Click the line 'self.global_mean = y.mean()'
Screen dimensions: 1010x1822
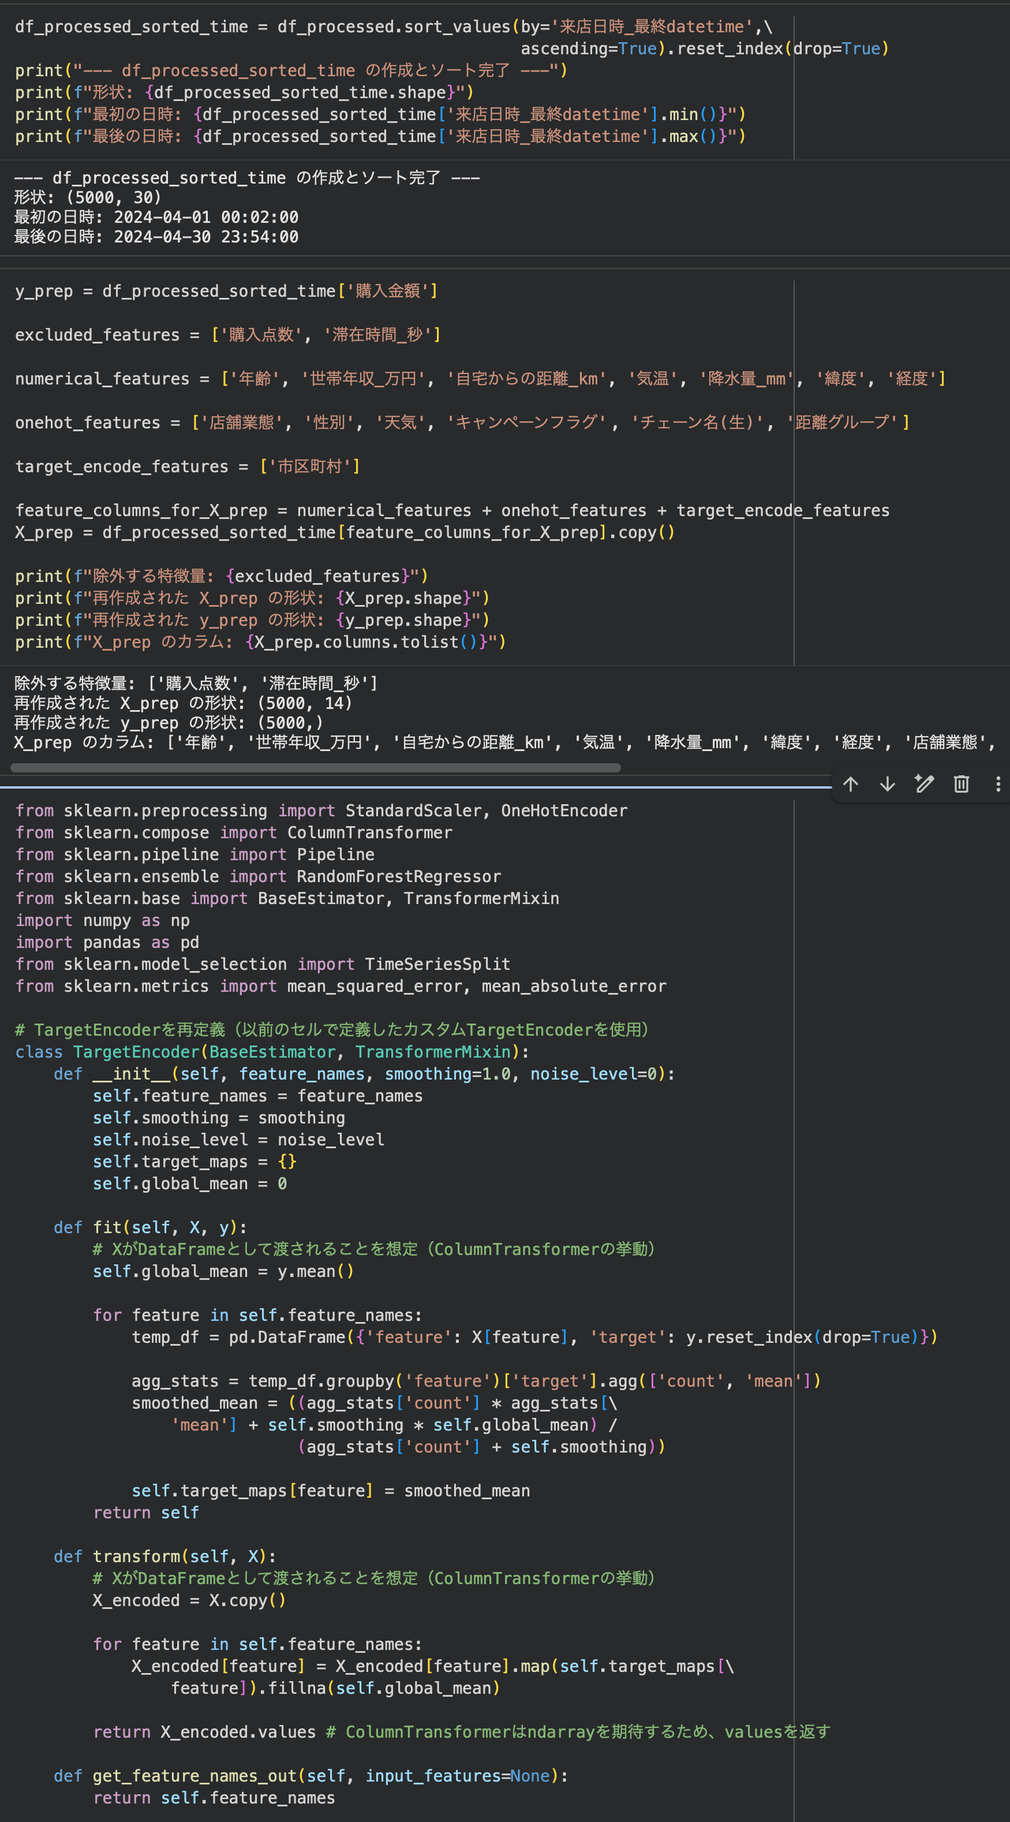tap(223, 1271)
